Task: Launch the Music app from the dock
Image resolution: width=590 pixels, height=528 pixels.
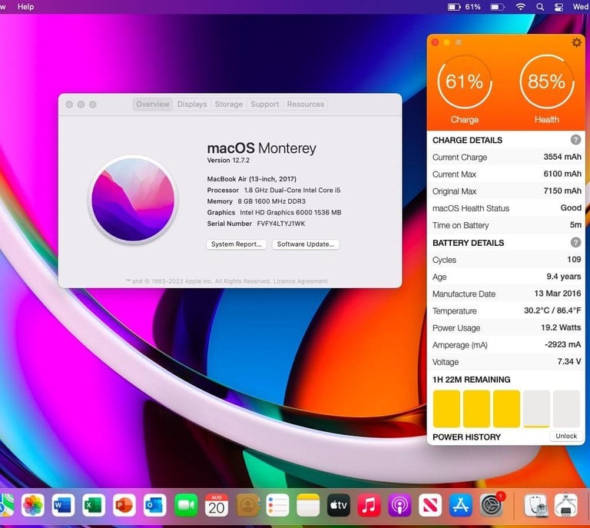Action: pyautogui.click(x=369, y=505)
